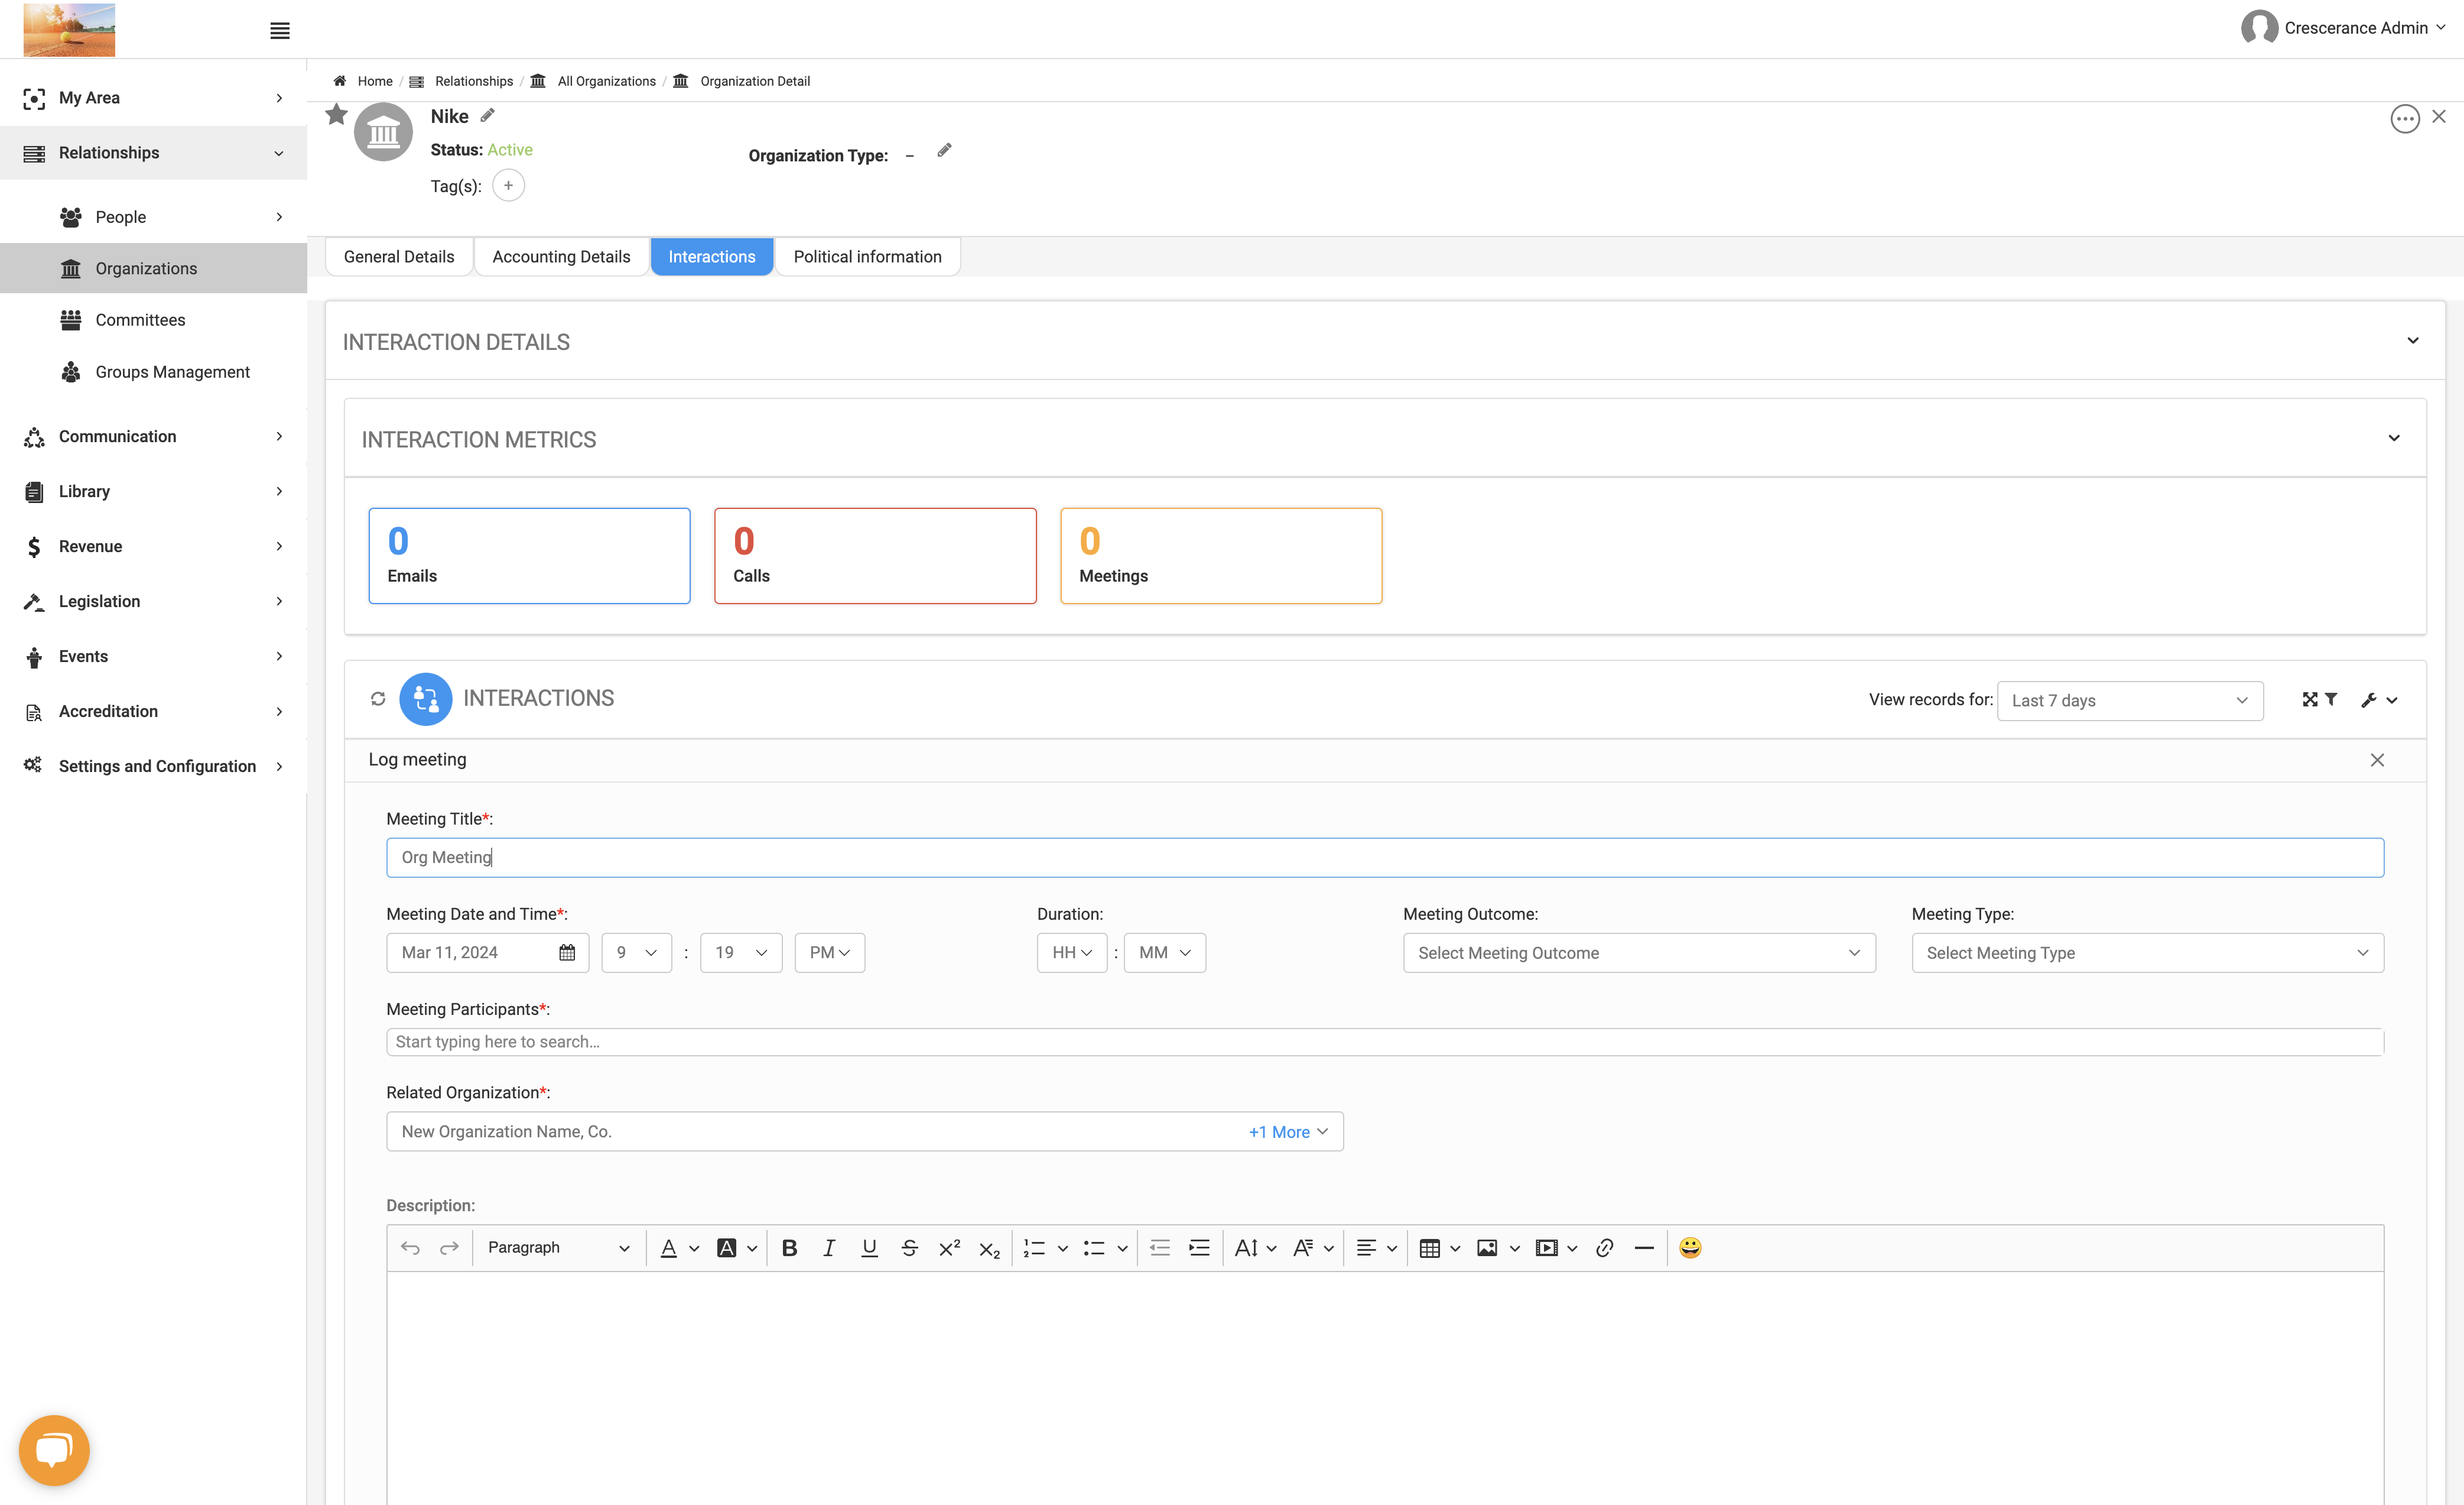Undo last edit in description editor
Viewport: 2464px width, 1505px height.
point(410,1248)
